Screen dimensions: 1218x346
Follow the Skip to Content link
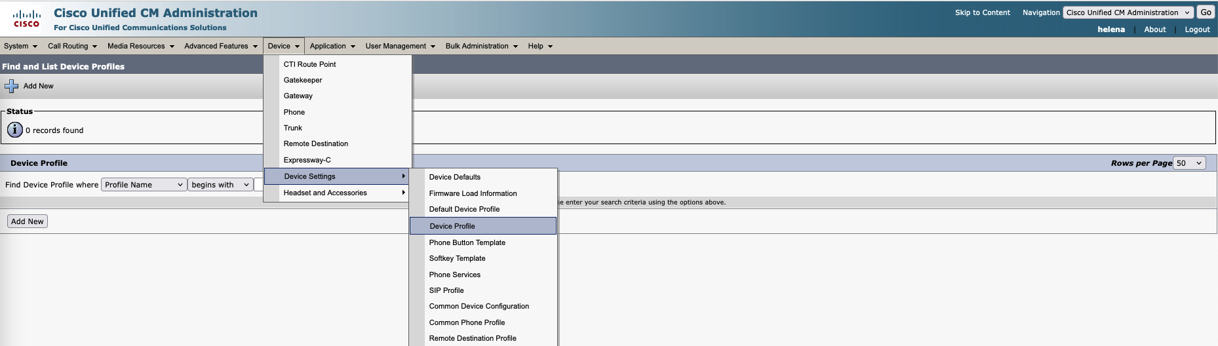(982, 12)
